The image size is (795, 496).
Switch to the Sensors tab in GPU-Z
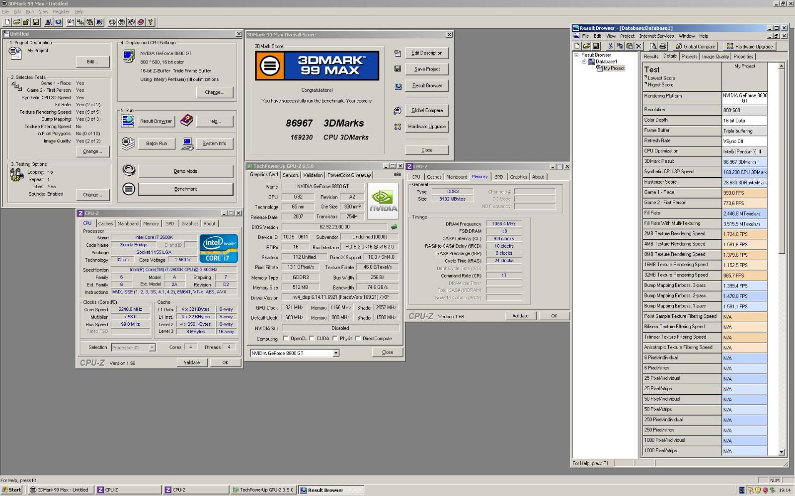[x=291, y=175]
